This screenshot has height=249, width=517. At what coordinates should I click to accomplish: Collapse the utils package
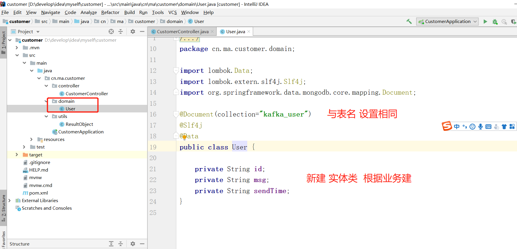tap(46, 116)
